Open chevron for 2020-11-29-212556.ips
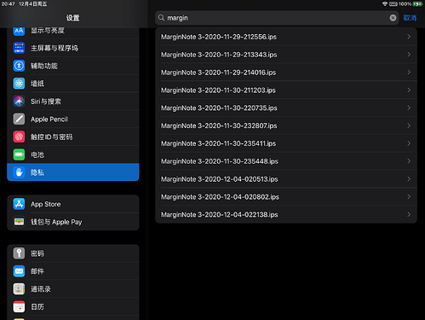425x320 pixels. (409, 37)
